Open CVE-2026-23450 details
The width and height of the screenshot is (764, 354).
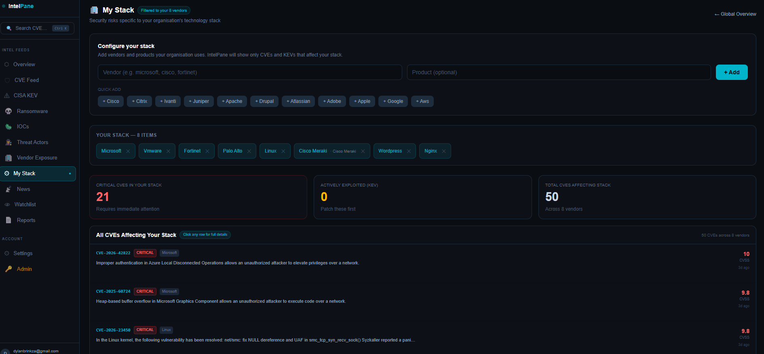pyautogui.click(x=422, y=338)
